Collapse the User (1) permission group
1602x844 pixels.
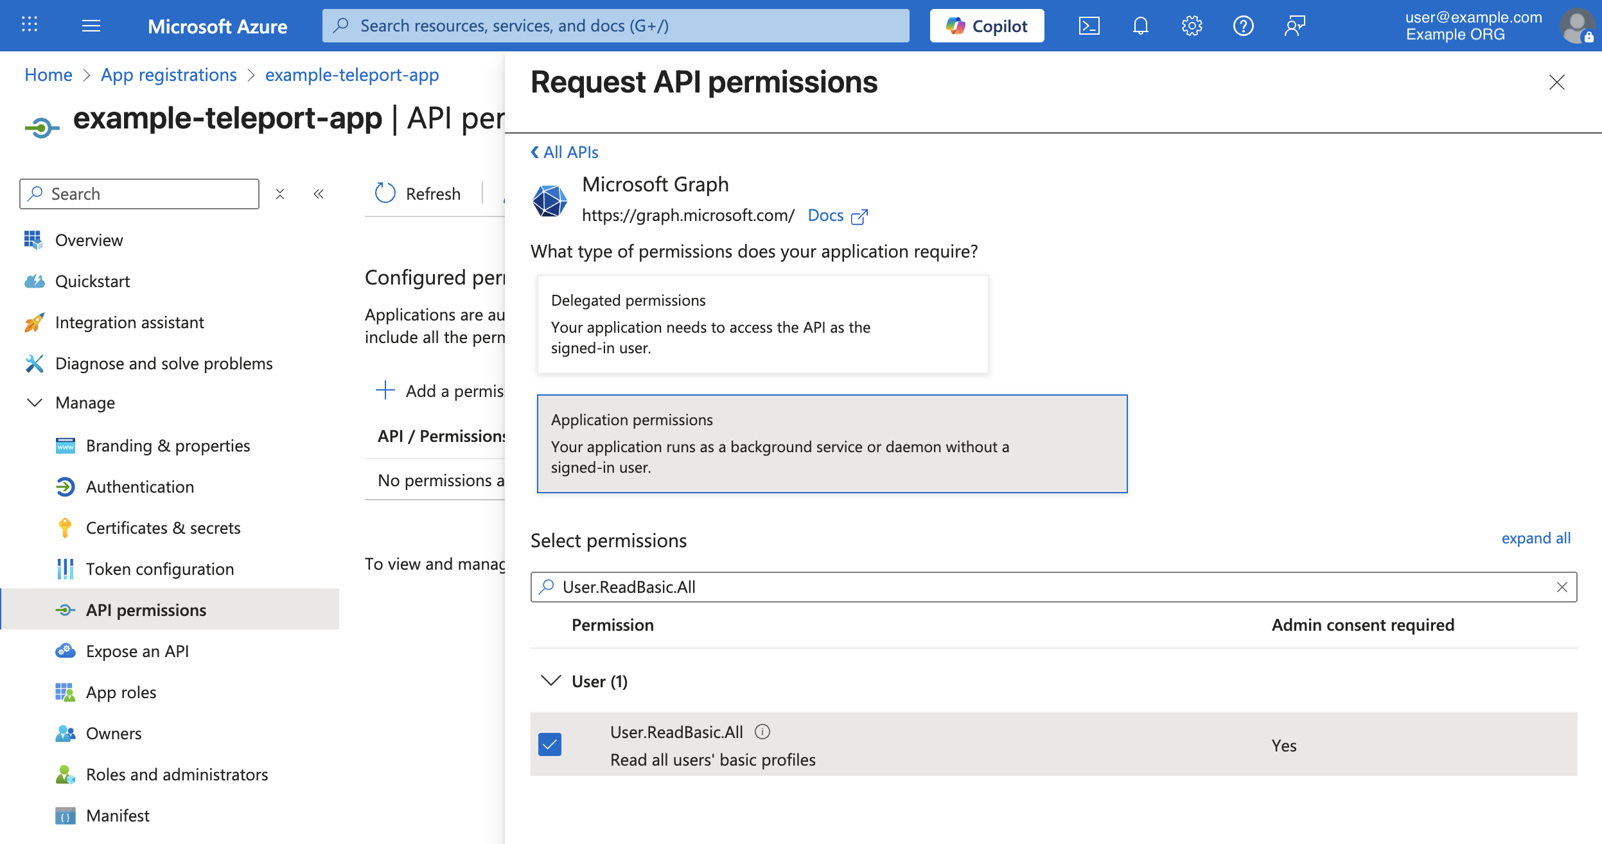coord(551,681)
